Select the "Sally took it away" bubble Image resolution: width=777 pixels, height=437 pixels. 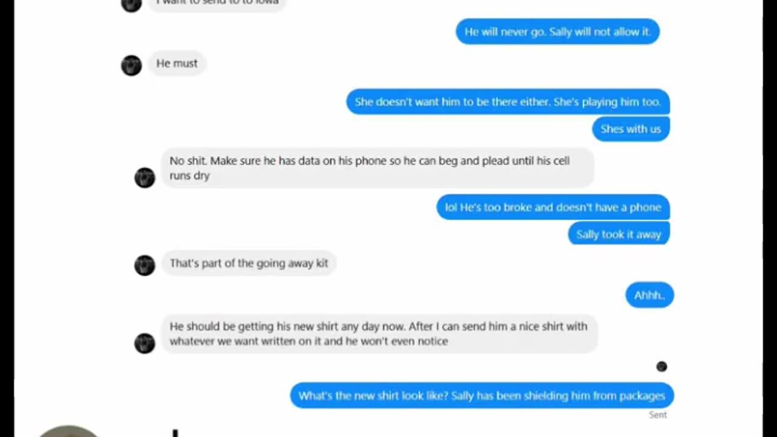619,234
